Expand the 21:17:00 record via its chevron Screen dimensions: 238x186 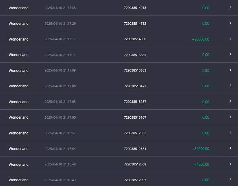(230, 117)
